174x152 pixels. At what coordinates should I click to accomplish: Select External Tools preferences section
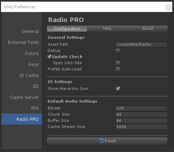pyautogui.click(x=22, y=42)
